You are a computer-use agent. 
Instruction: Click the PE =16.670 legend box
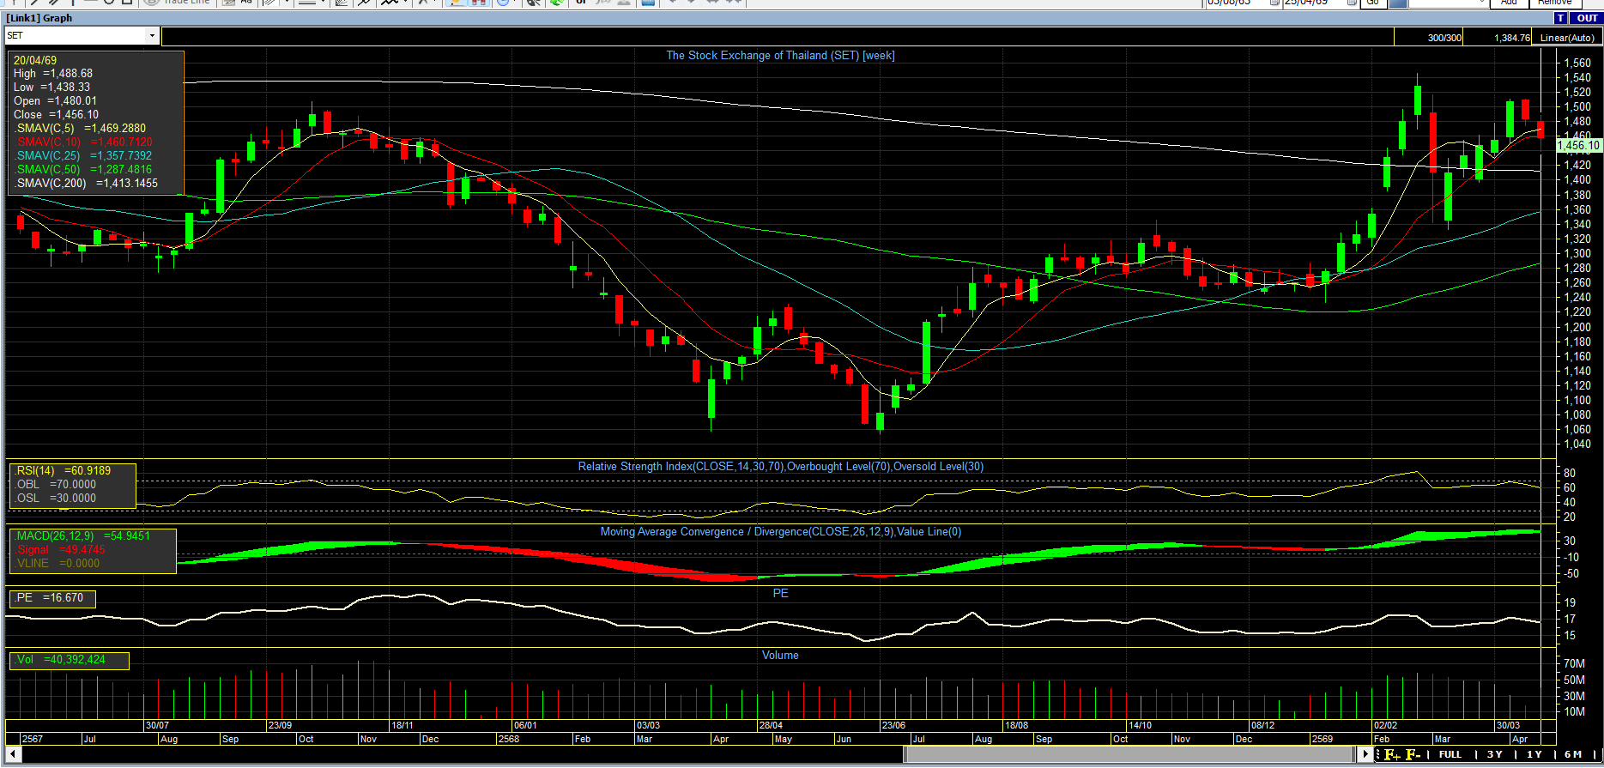[52, 598]
